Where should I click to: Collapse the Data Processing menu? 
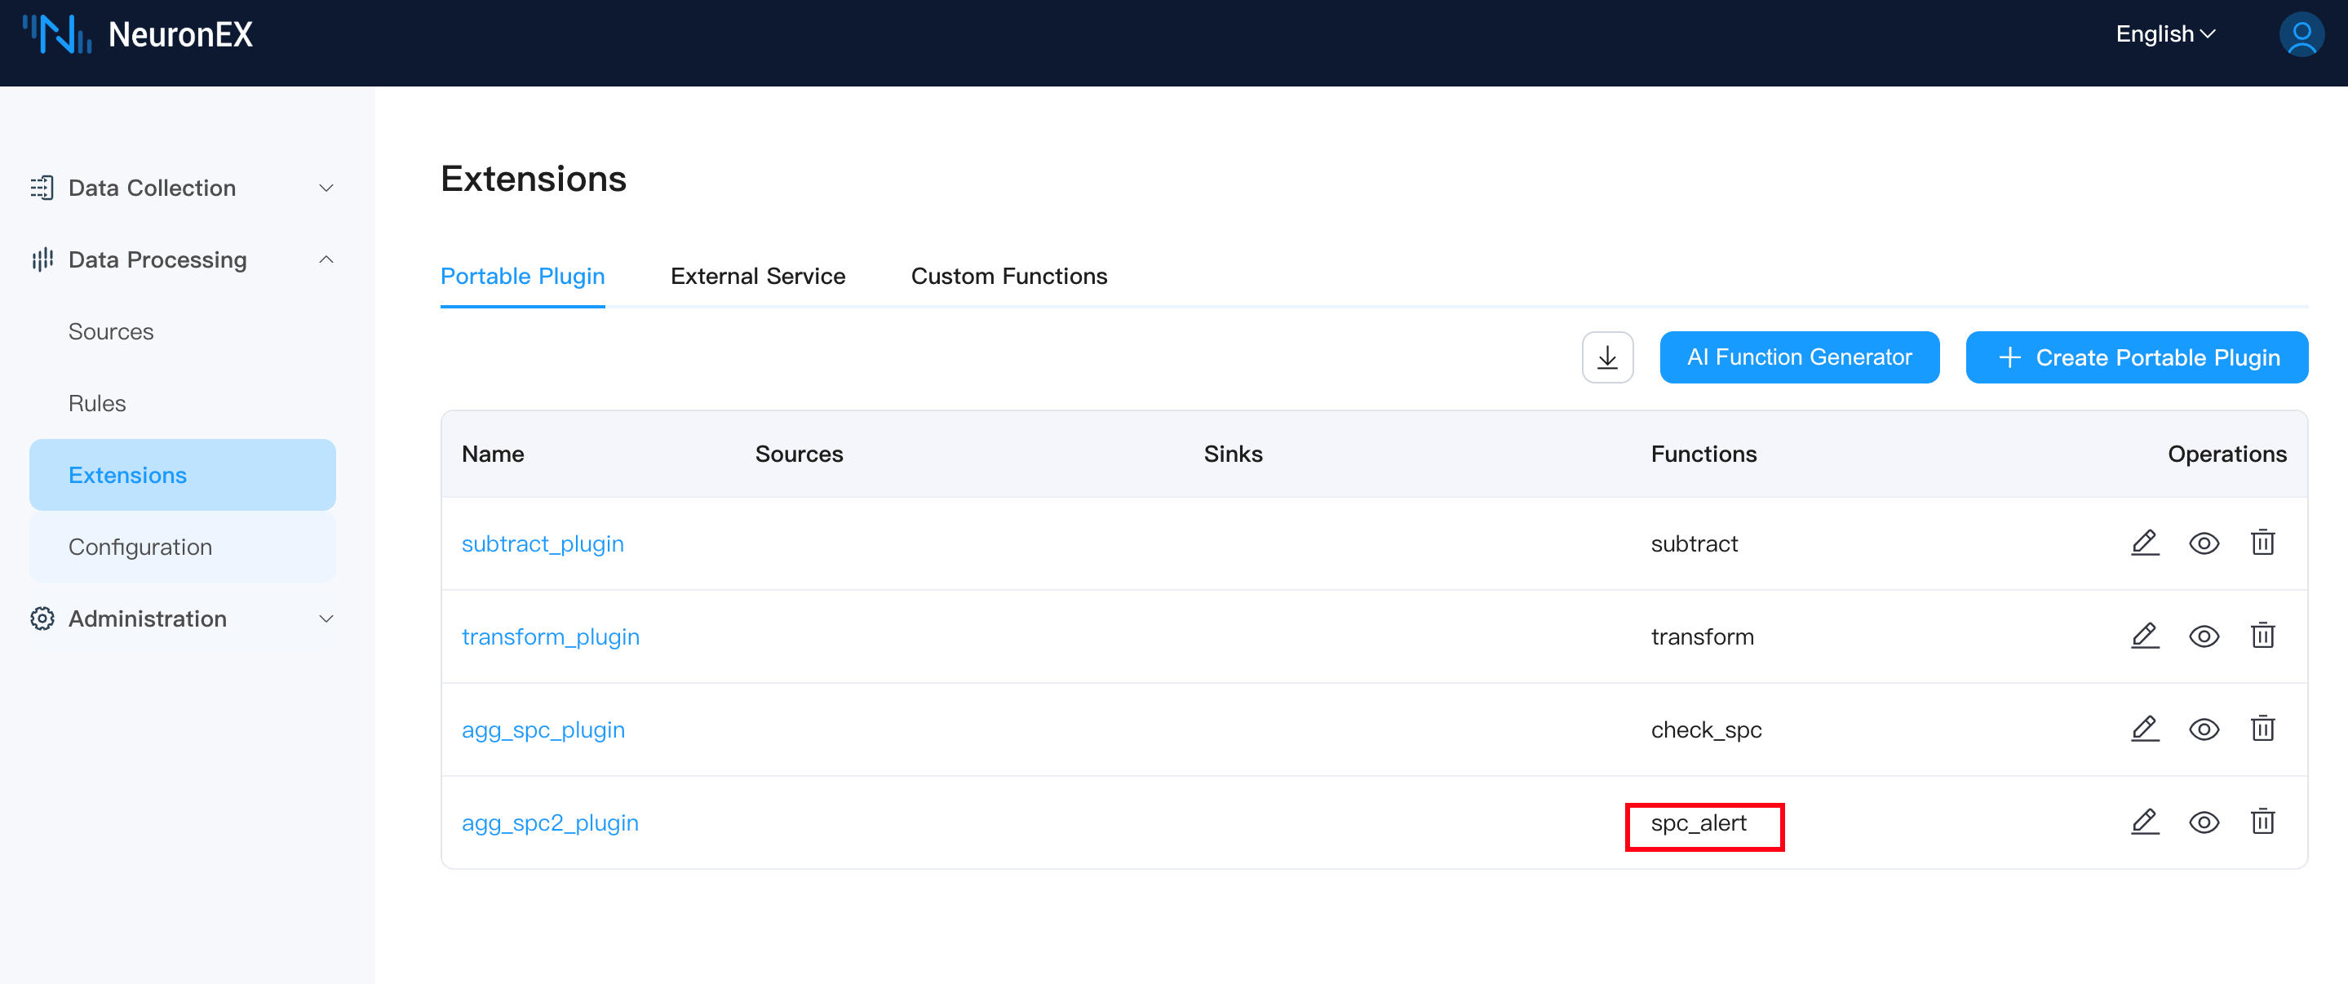click(182, 260)
